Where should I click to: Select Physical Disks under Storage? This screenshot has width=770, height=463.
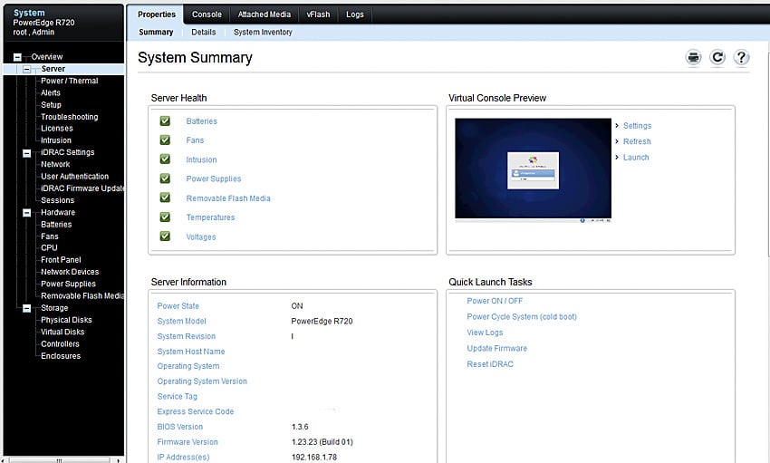pos(66,320)
